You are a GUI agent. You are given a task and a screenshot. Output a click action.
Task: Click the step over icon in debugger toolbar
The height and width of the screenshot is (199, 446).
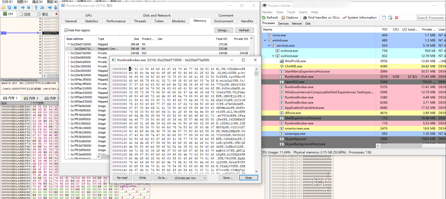click(x=42, y=7)
